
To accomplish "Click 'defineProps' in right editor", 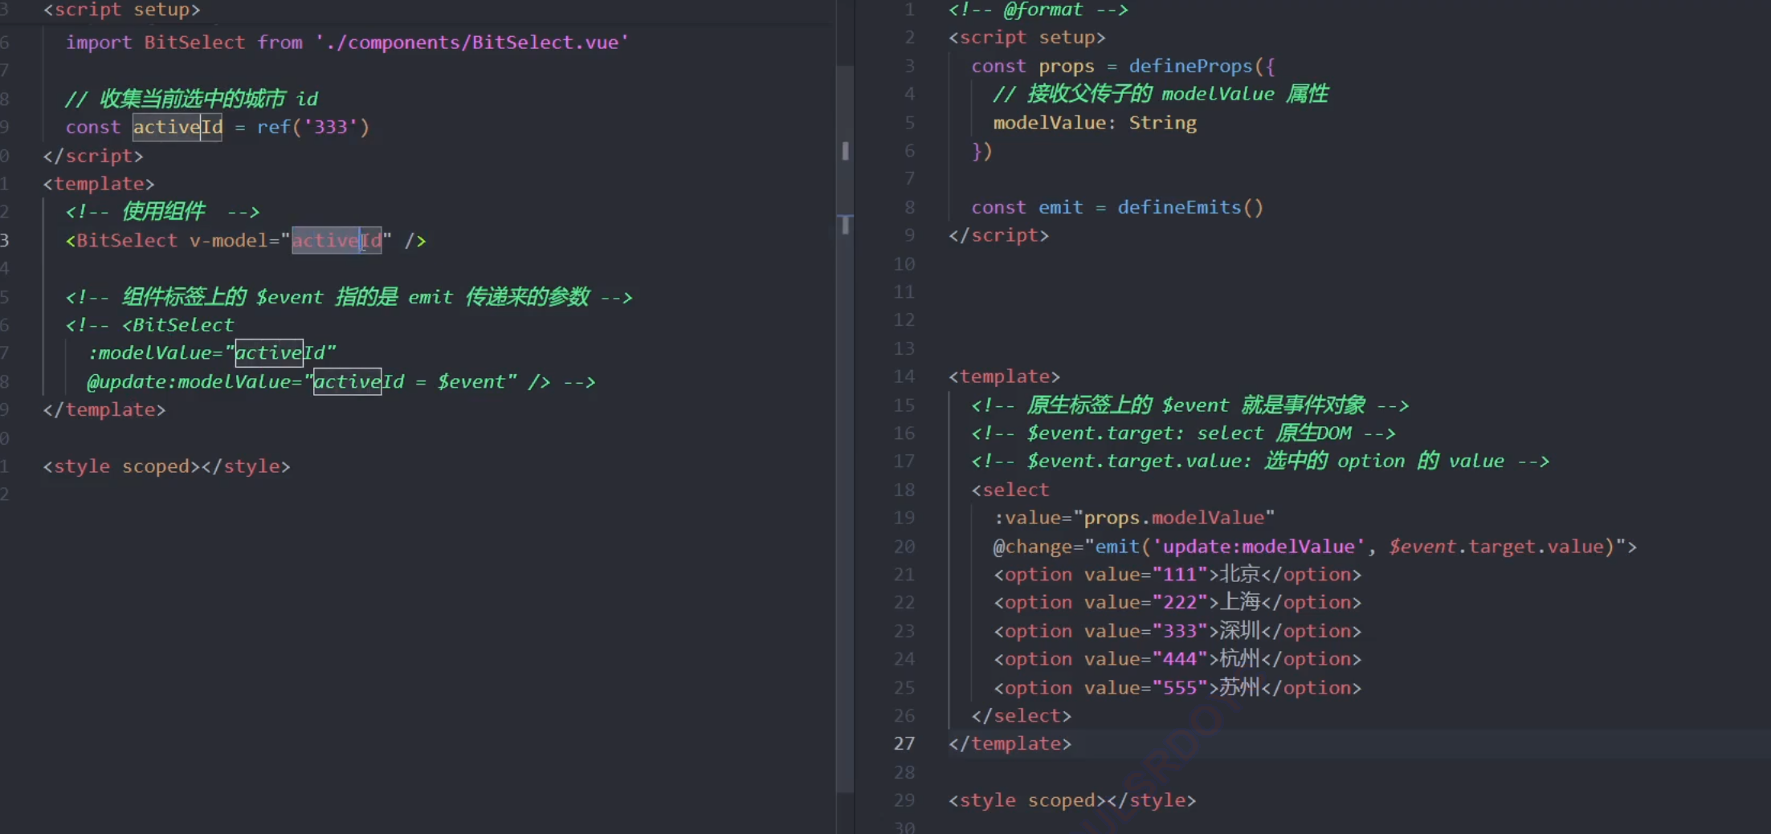I will [x=1190, y=67].
